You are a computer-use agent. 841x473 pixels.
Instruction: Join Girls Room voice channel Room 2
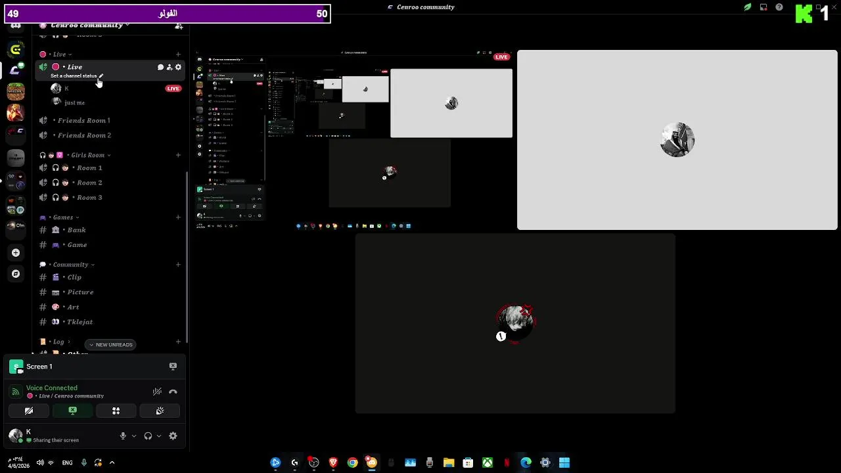(x=111, y=183)
